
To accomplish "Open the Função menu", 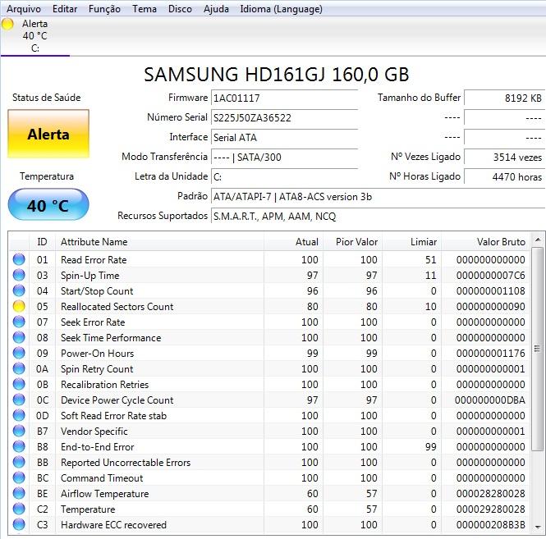I will tap(104, 9).
